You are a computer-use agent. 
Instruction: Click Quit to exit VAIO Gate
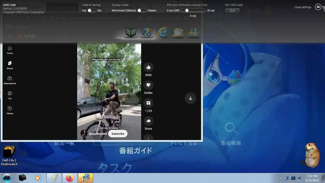232,10
